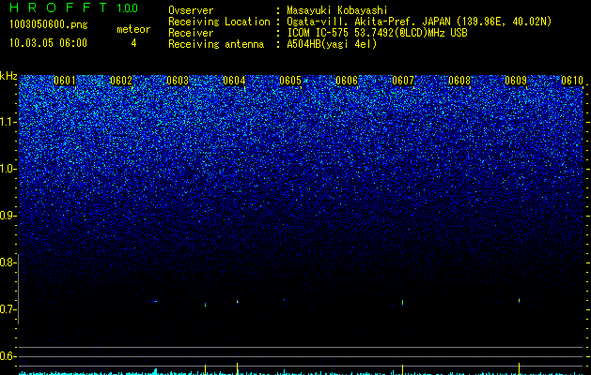Click the 0.7 frequency axis label
The height and width of the screenshot is (375, 591).
[x=8, y=309]
